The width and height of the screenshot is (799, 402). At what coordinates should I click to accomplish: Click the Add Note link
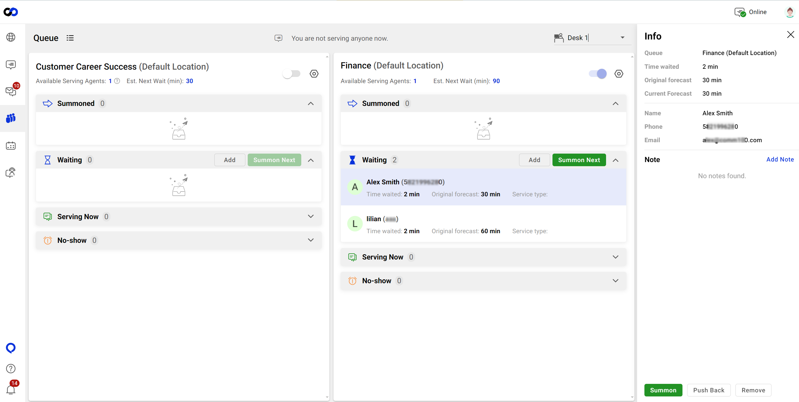[780, 159]
